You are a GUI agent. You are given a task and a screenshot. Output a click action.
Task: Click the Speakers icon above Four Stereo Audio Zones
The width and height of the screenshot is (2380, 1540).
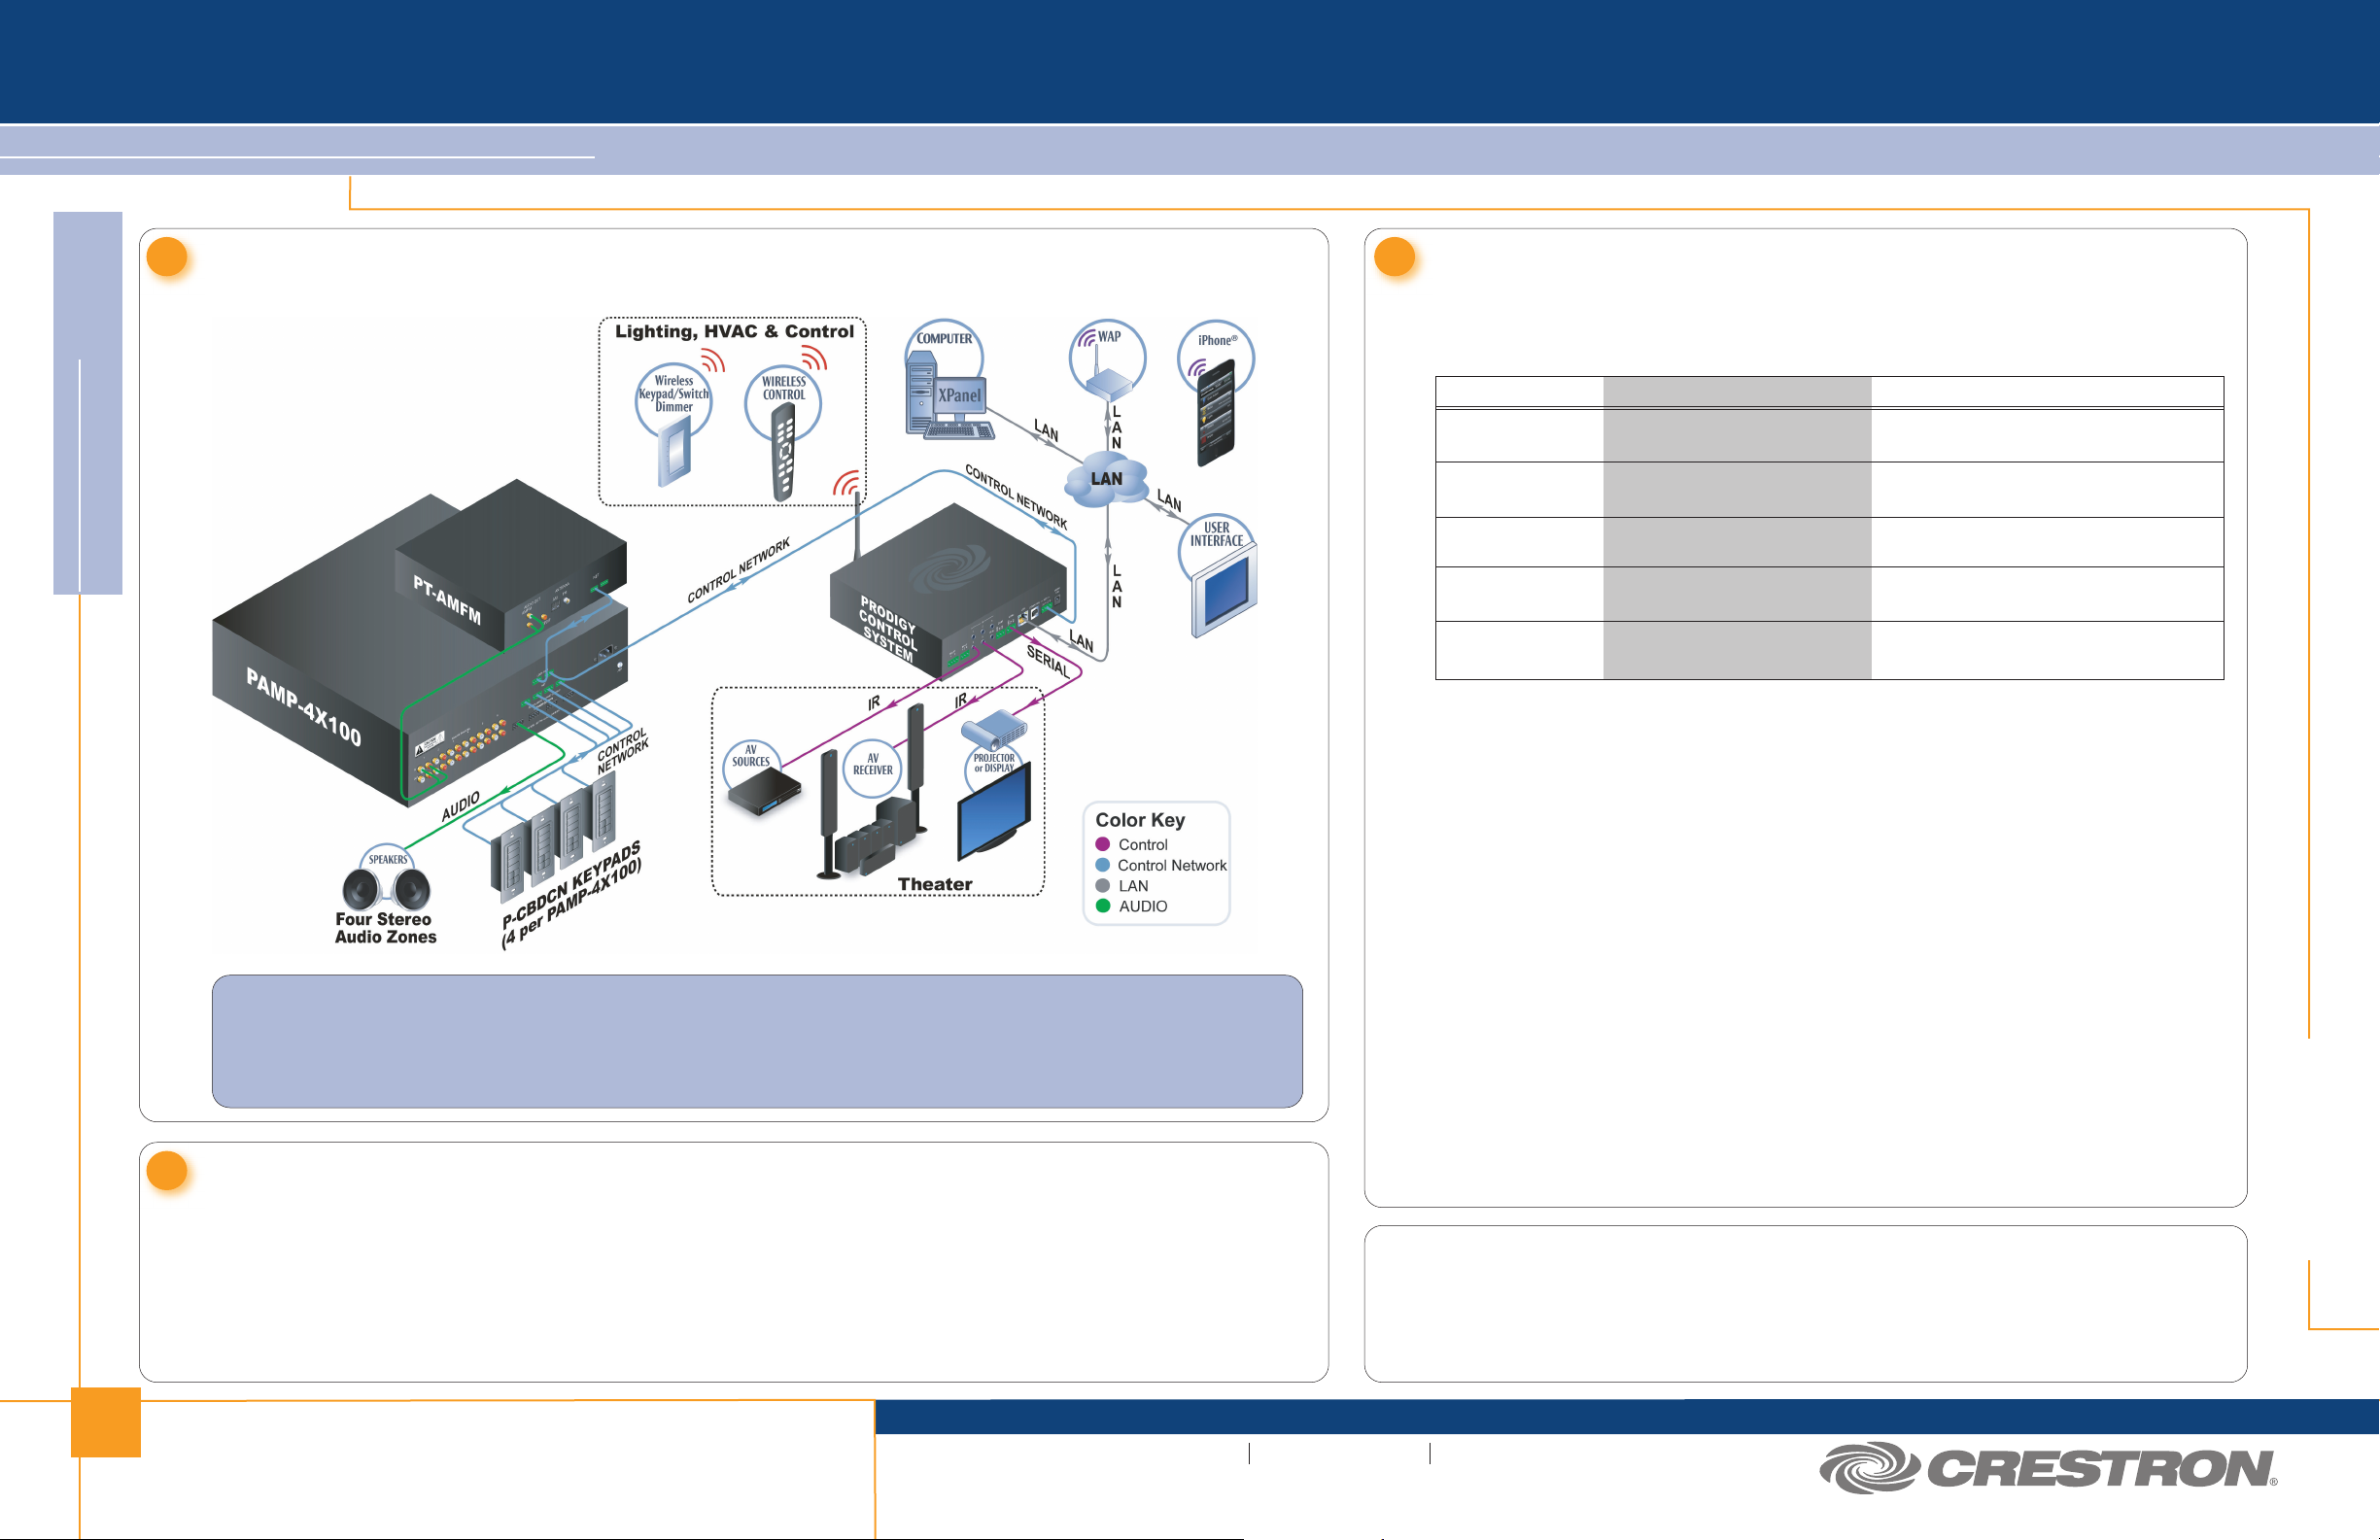coord(386,880)
